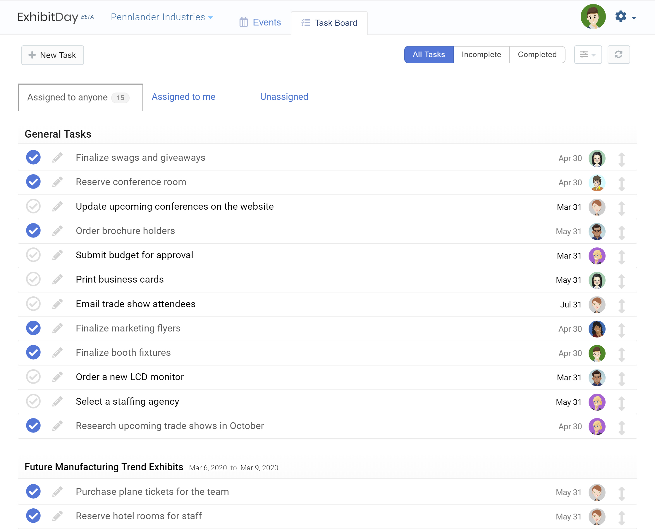Click assignee avatar on 'Order brochure holders'
The height and width of the screenshot is (530, 655).
point(596,231)
